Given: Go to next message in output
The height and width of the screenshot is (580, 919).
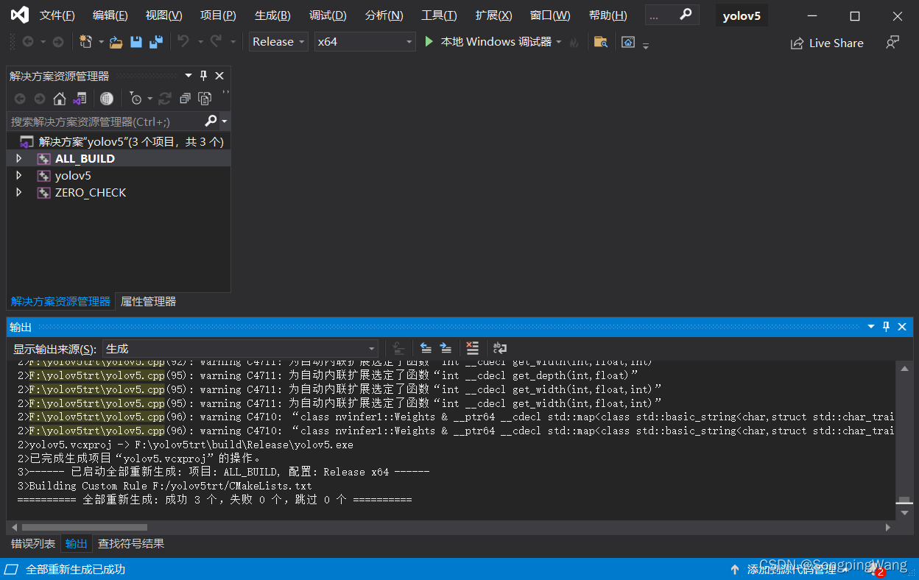Looking at the screenshot, I should click(x=446, y=348).
